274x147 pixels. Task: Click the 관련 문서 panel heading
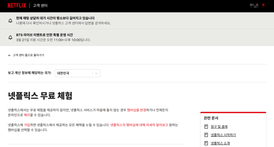point(211,118)
